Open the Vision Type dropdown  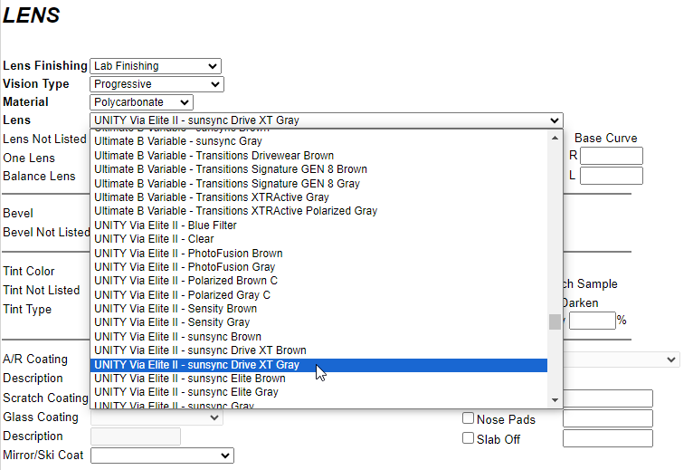156,84
